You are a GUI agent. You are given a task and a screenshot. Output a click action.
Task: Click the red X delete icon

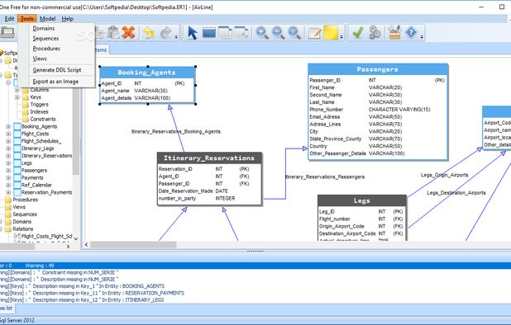click(128, 33)
